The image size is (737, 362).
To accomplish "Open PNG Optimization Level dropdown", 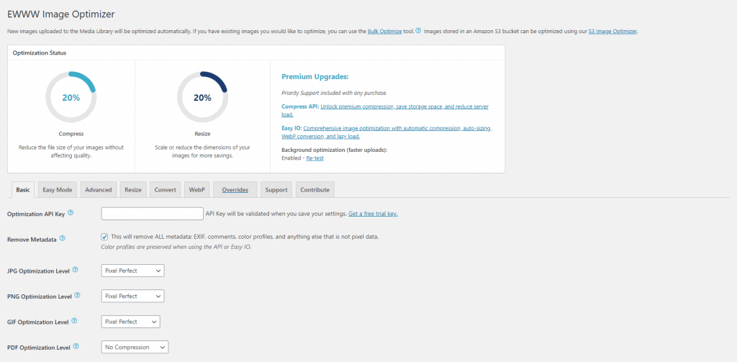I will click(132, 297).
